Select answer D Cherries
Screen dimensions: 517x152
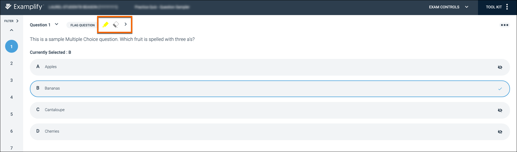click(270, 132)
